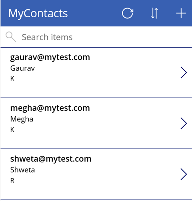Click the MyContacts title text

click(x=38, y=13)
